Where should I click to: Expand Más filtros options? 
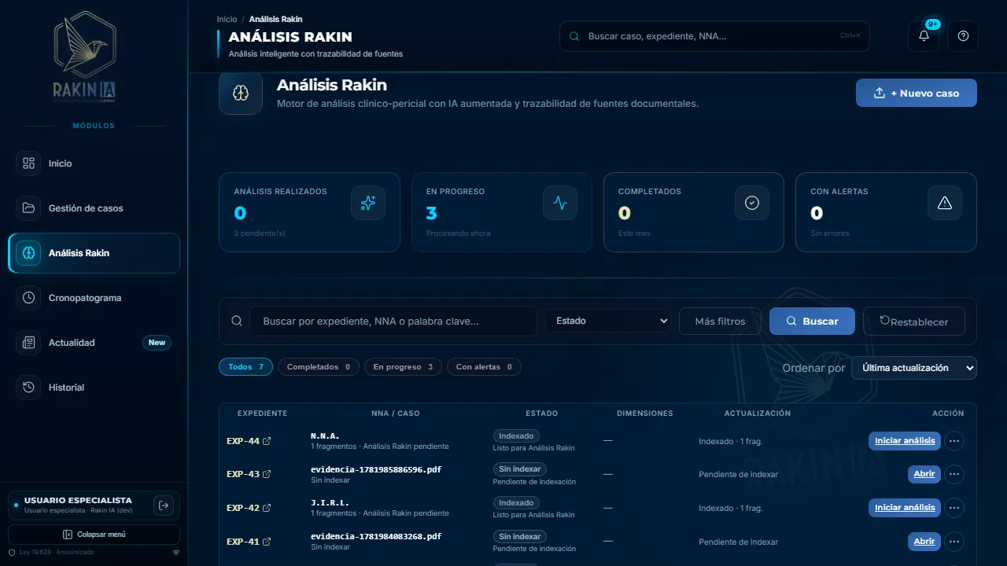pos(720,321)
